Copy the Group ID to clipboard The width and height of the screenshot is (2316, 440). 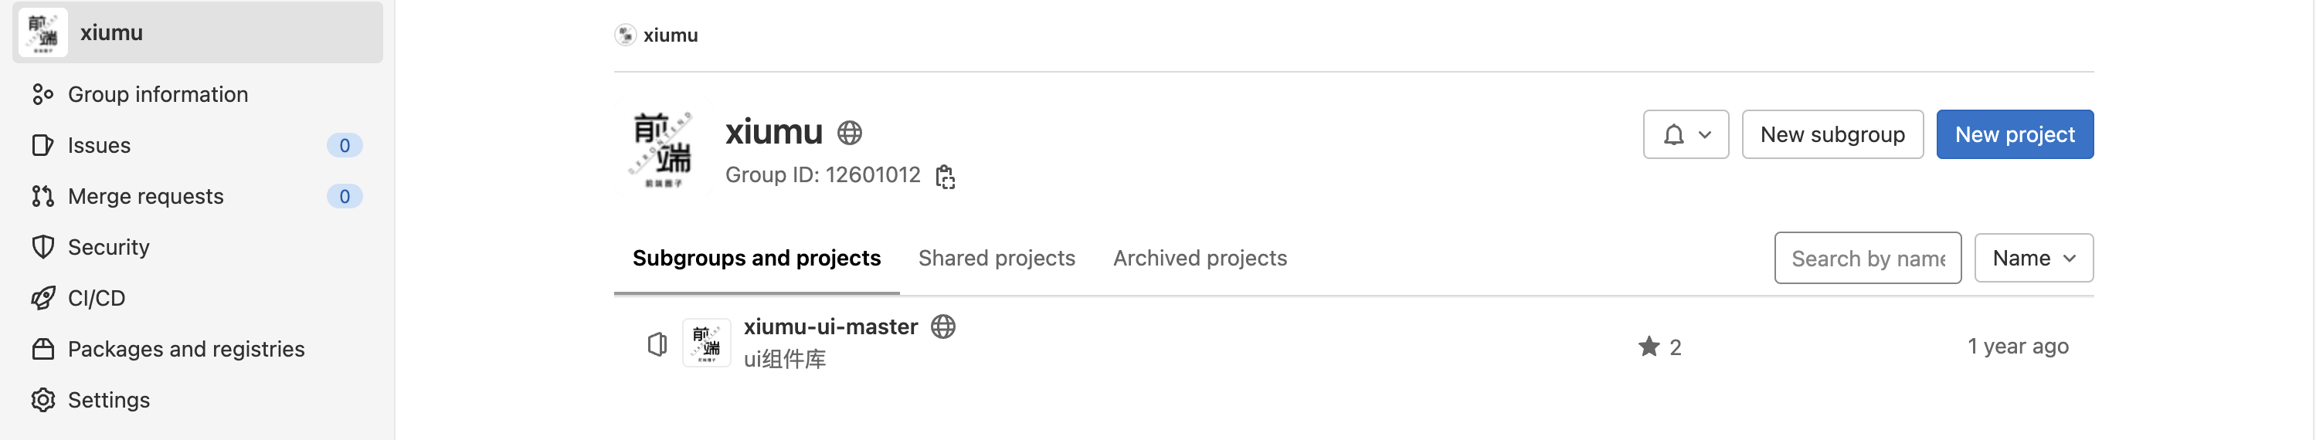coord(944,176)
